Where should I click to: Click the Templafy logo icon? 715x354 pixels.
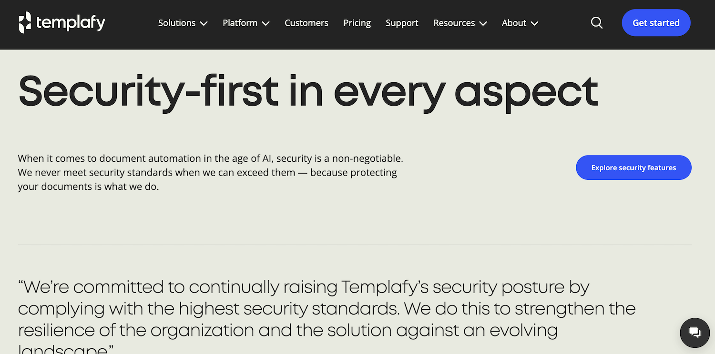coord(25,23)
